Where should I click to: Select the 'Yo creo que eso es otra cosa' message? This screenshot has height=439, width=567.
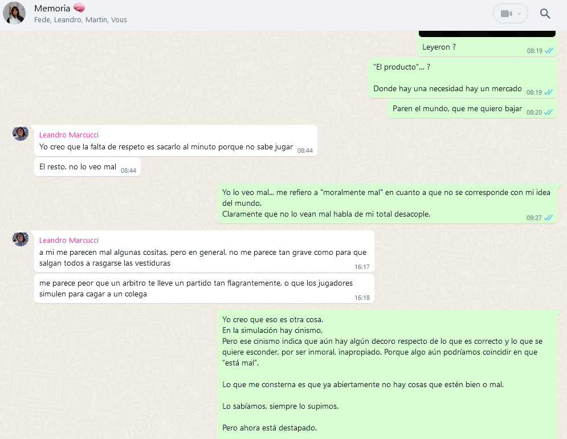pos(387,375)
